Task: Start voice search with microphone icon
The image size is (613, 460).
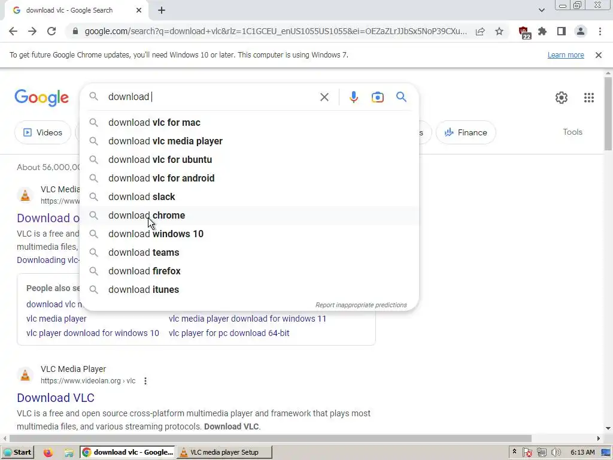Action: pos(353,97)
